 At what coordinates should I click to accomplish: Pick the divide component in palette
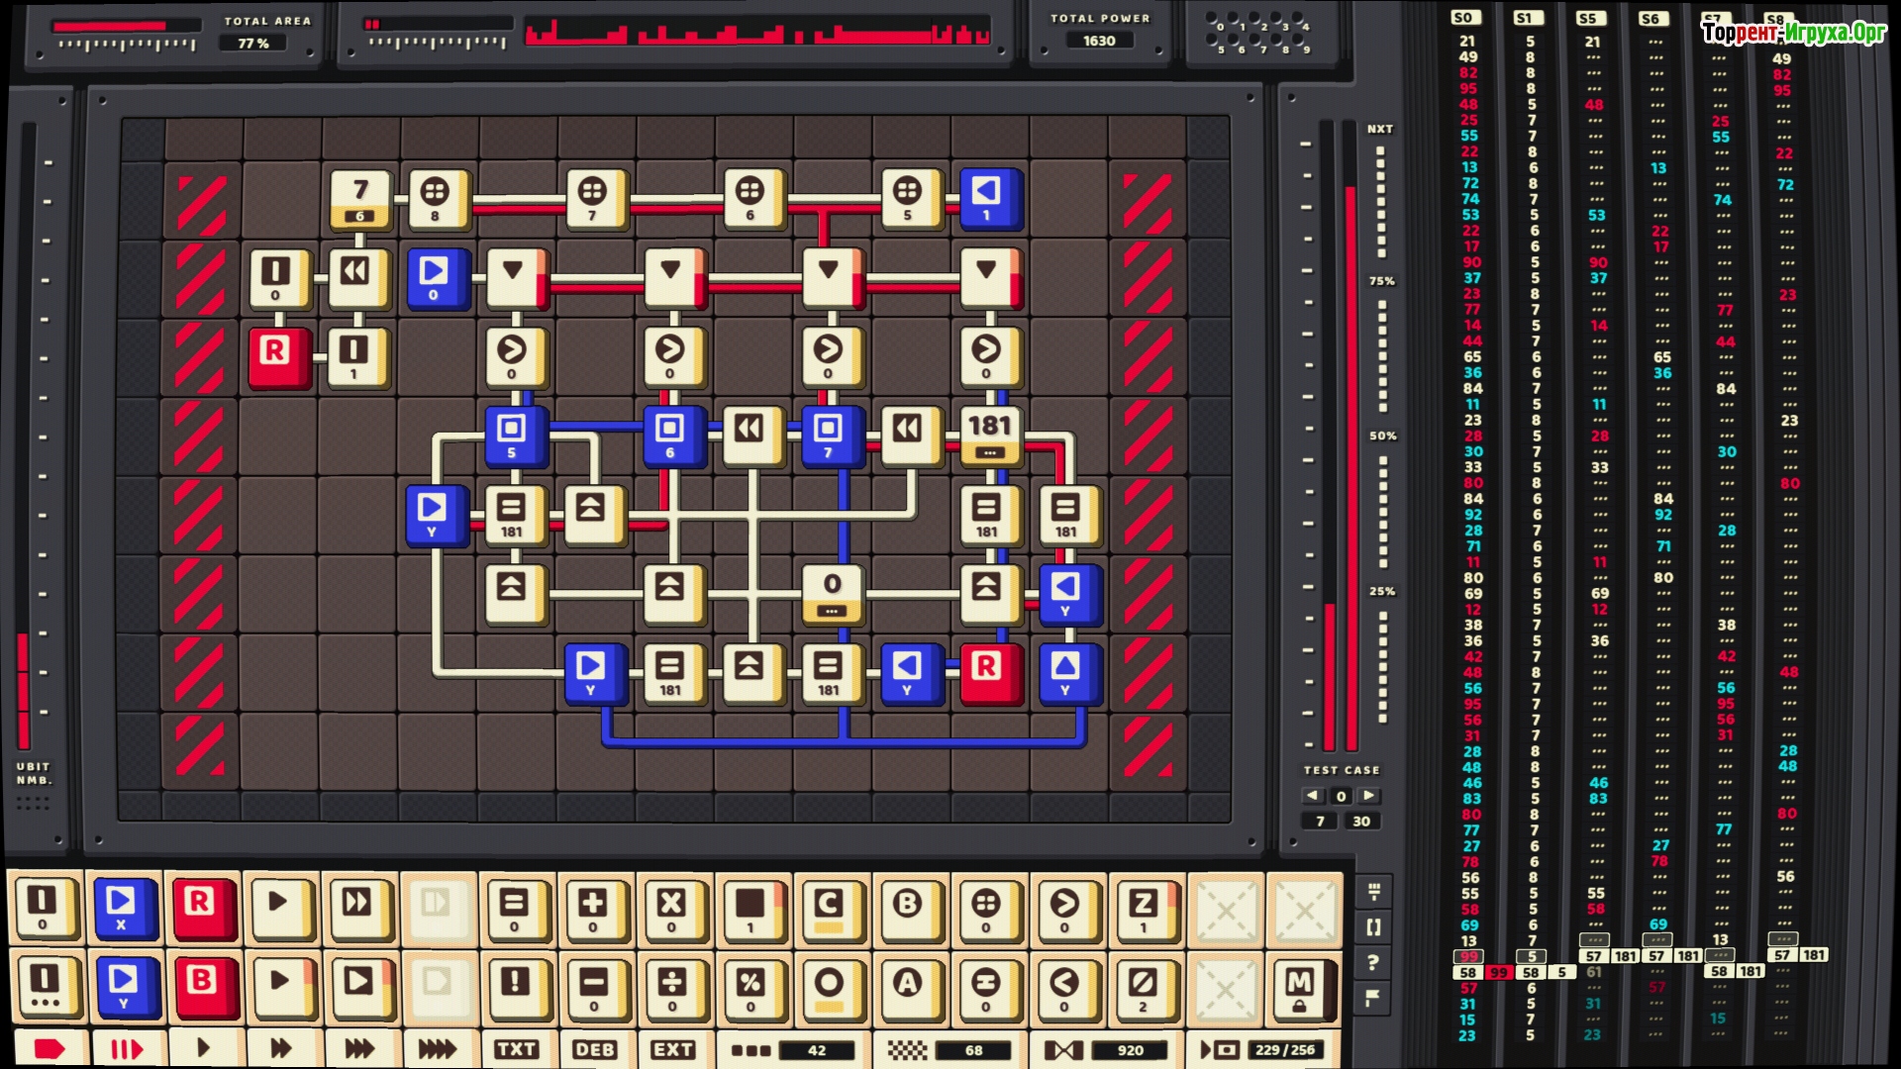tap(671, 987)
